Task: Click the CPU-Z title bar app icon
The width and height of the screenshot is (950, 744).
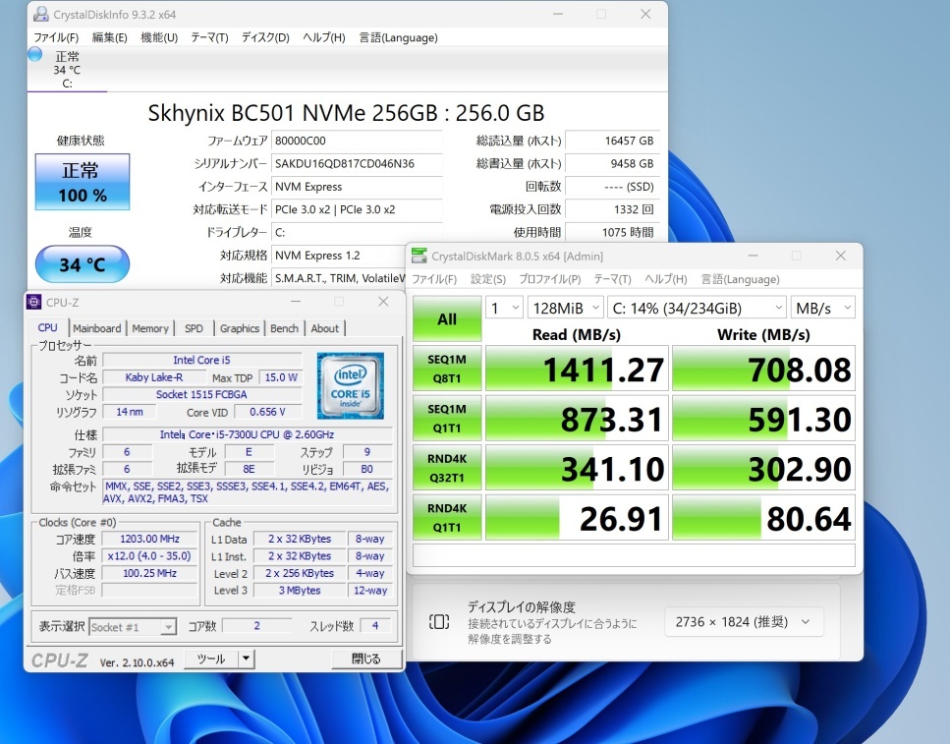Action: (34, 302)
